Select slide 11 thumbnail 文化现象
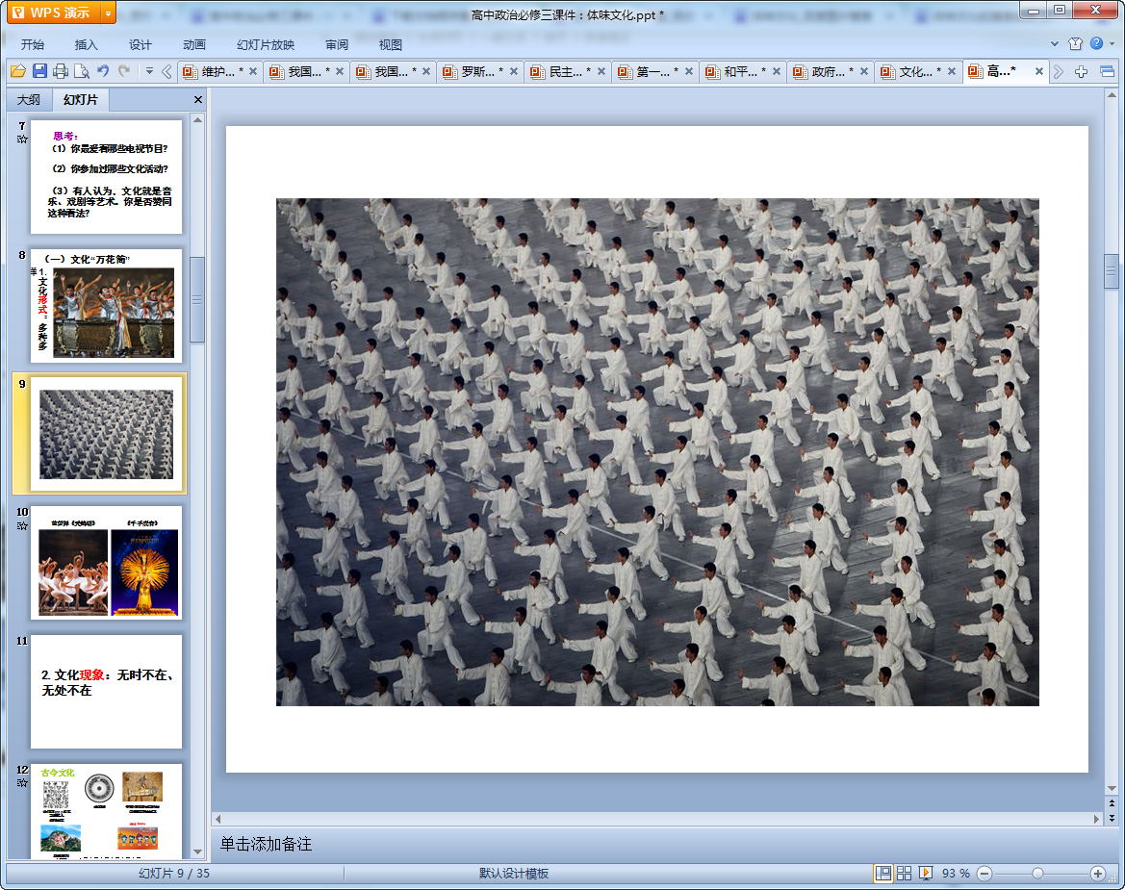Image resolution: width=1125 pixels, height=890 pixels. tap(106, 692)
